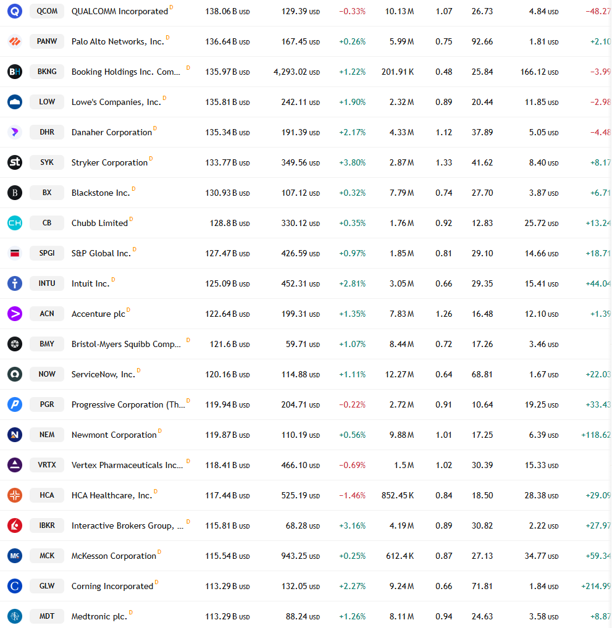
Task: Select the NOW ticker badge
Action: tap(47, 374)
